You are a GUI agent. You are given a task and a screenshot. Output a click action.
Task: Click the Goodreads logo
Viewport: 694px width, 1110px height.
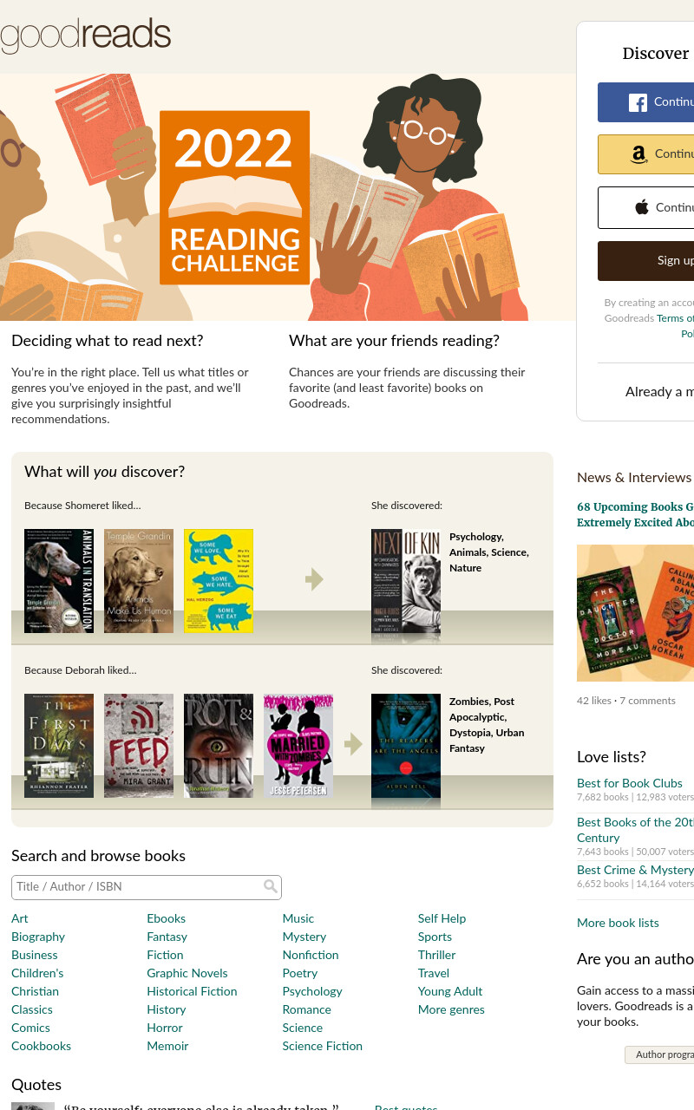click(x=85, y=36)
